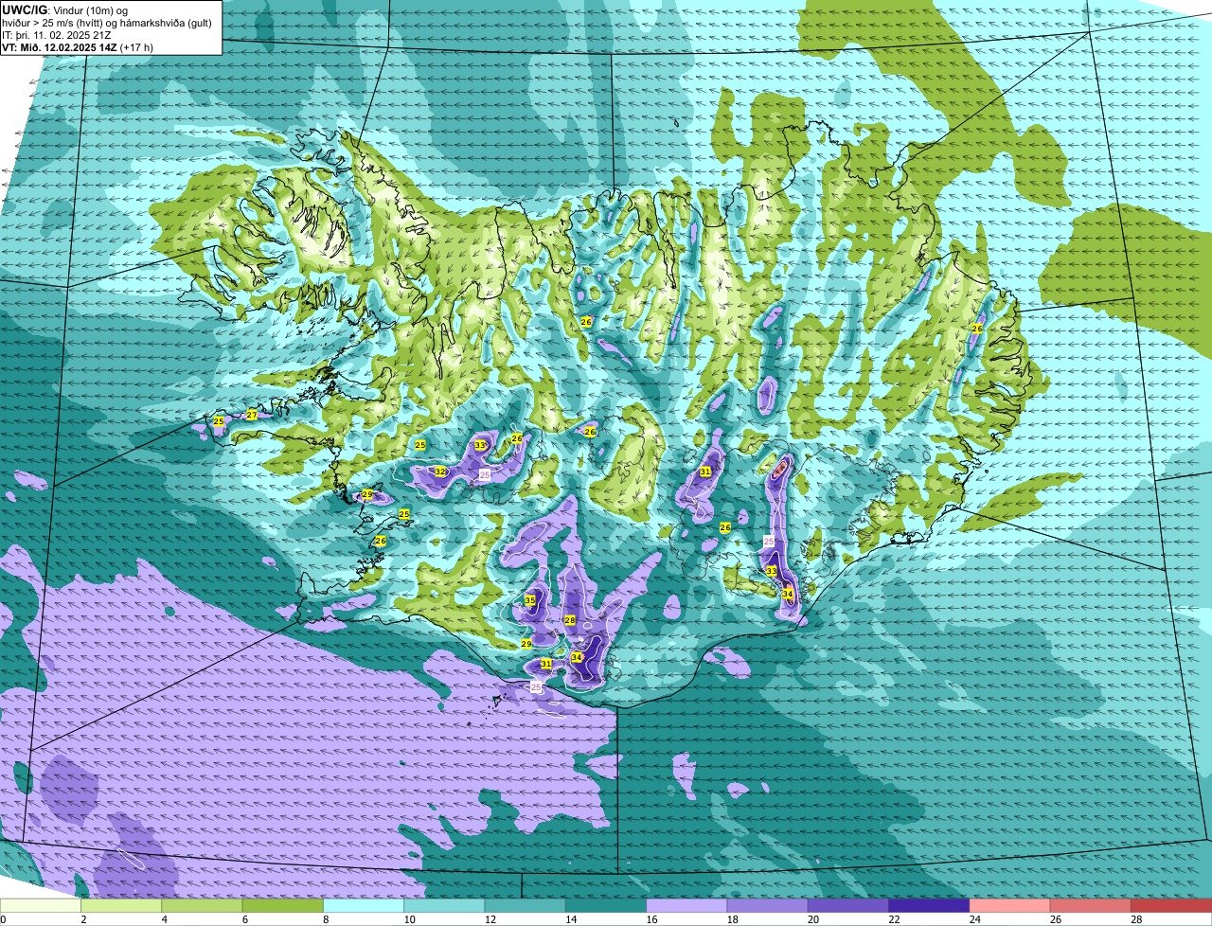Click the 4–6 m/s legend color swatch
The image size is (1212, 926).
(x=202, y=906)
